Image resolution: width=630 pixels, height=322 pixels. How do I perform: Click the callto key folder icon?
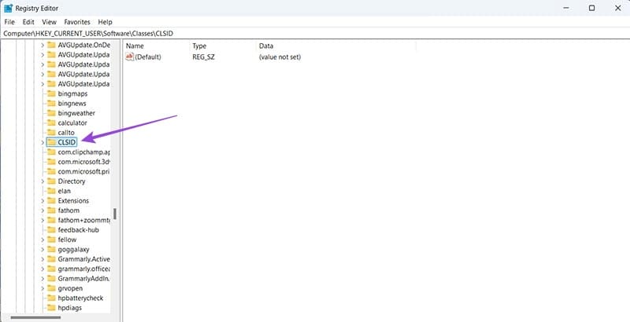click(x=51, y=133)
